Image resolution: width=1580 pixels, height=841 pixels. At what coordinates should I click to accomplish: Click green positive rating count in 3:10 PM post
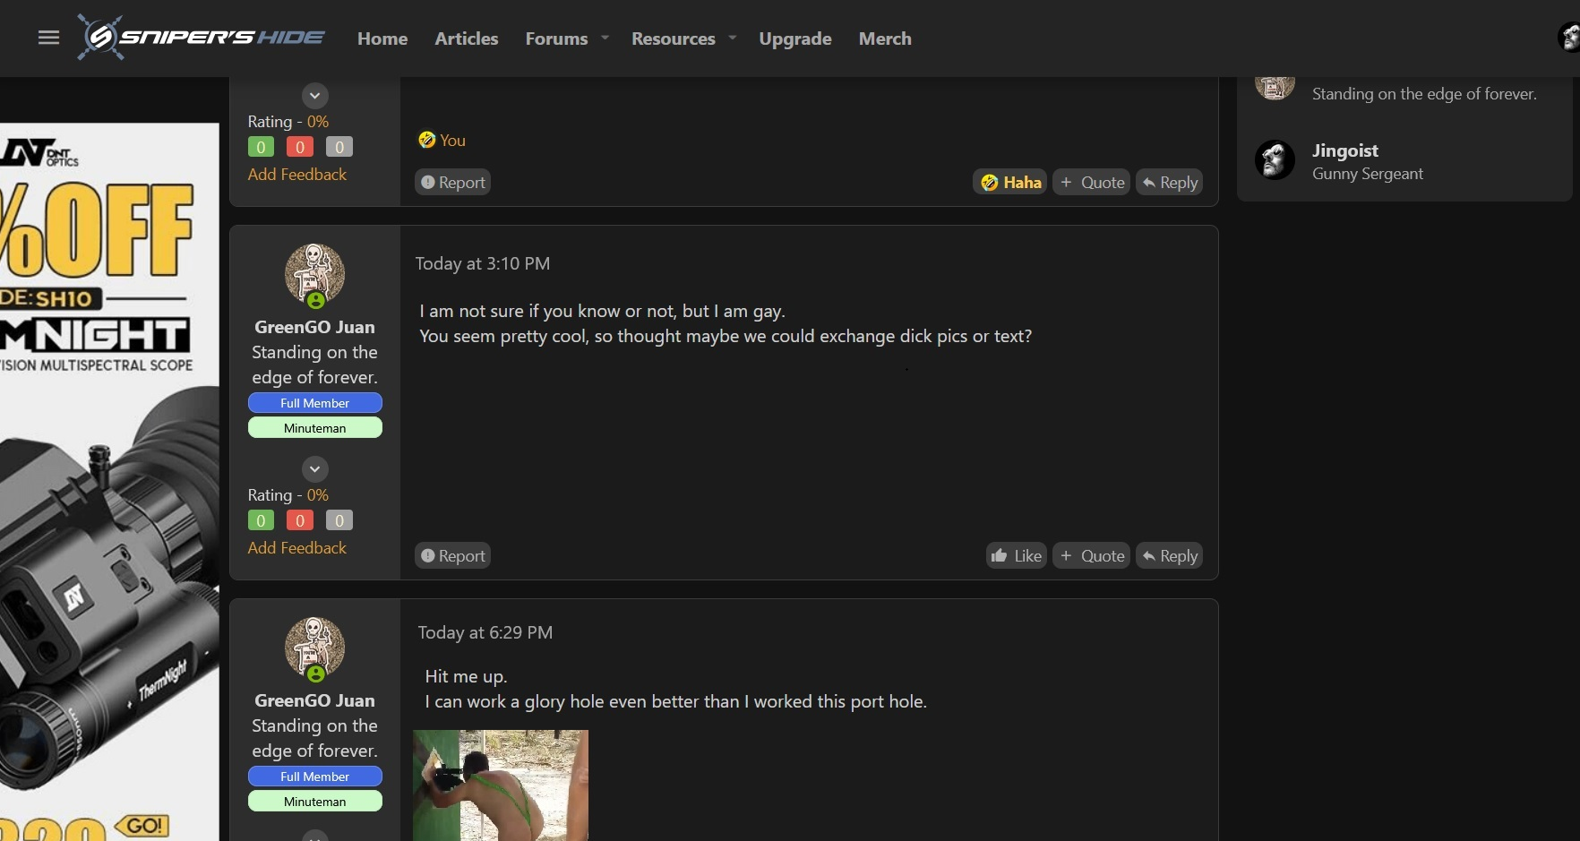[x=261, y=520]
